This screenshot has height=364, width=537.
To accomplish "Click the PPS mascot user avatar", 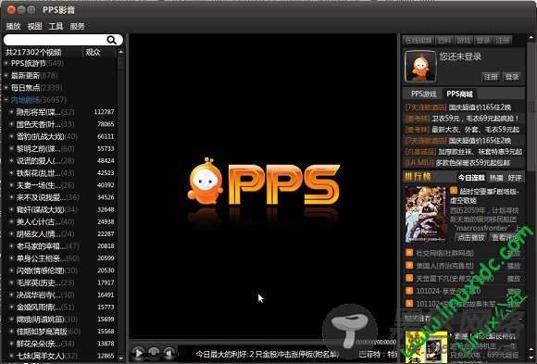I will click(420, 66).
